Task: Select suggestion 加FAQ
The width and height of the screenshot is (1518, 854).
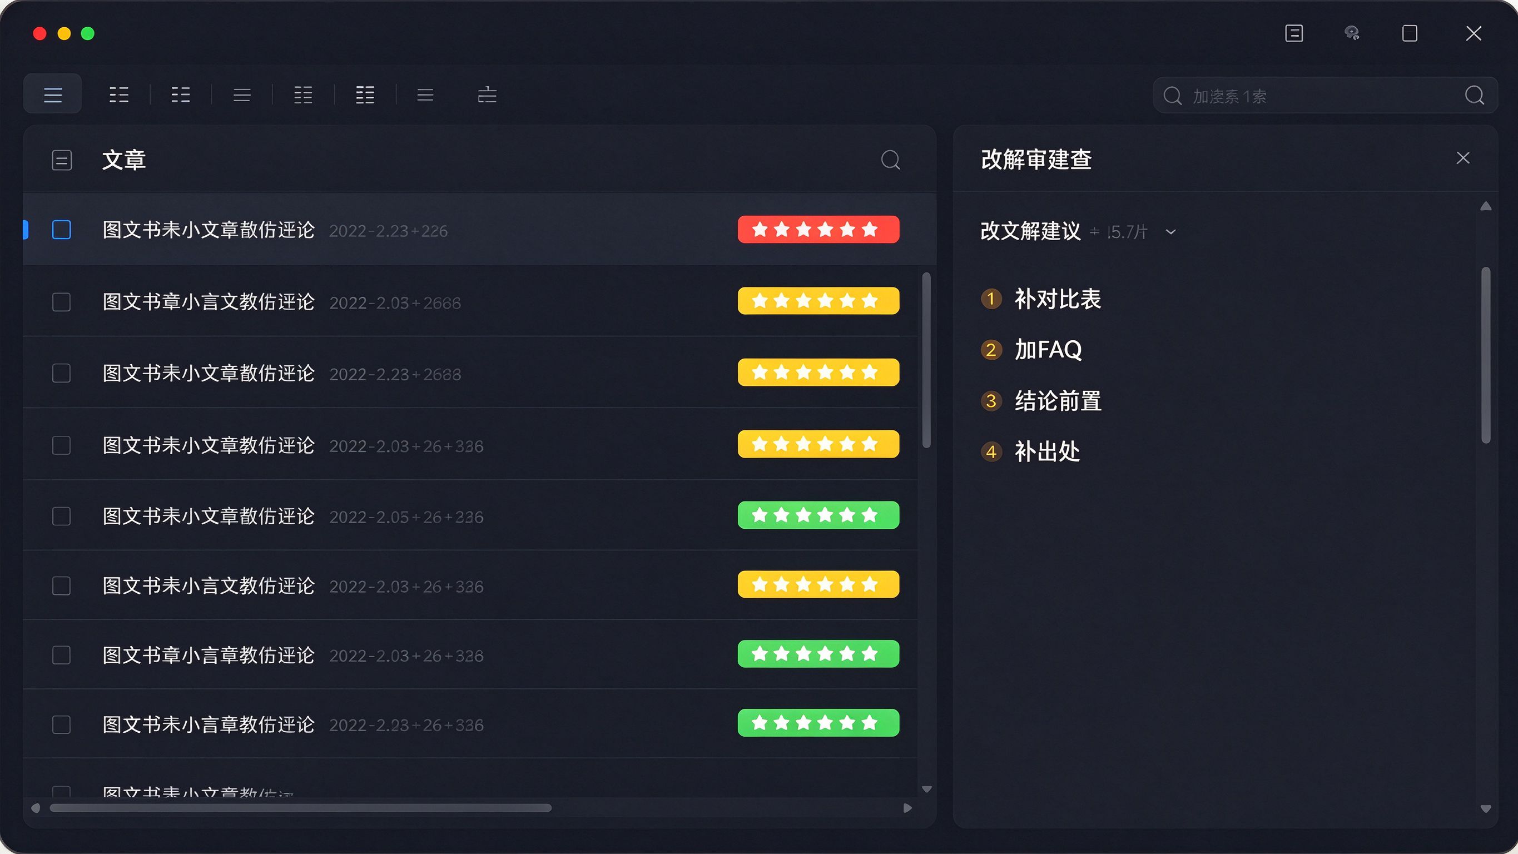Action: [x=1048, y=350]
